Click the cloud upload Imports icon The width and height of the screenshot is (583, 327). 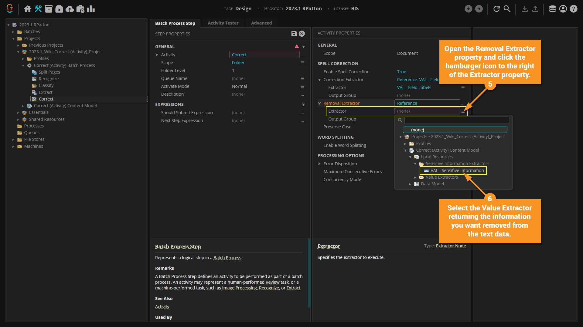click(70, 9)
